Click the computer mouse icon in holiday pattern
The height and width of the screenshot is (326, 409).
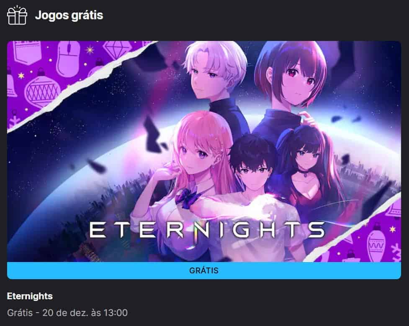[x=69, y=59]
